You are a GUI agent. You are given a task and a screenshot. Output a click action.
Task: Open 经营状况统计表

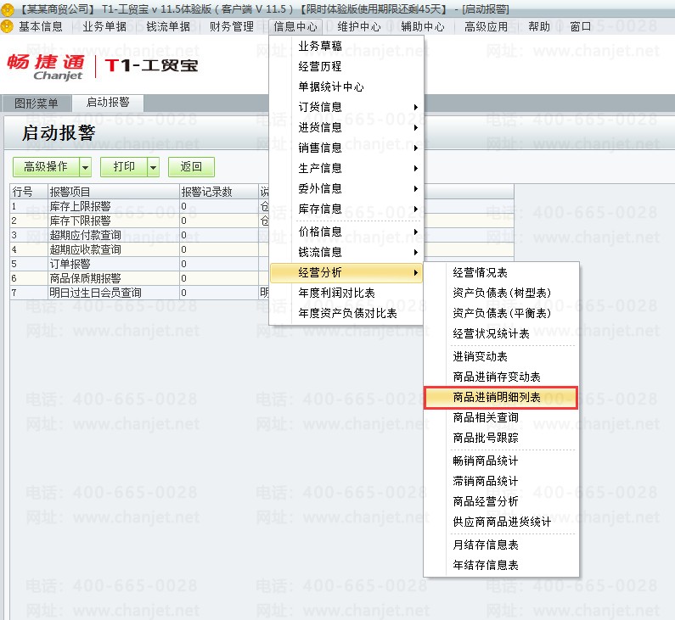pos(501,333)
